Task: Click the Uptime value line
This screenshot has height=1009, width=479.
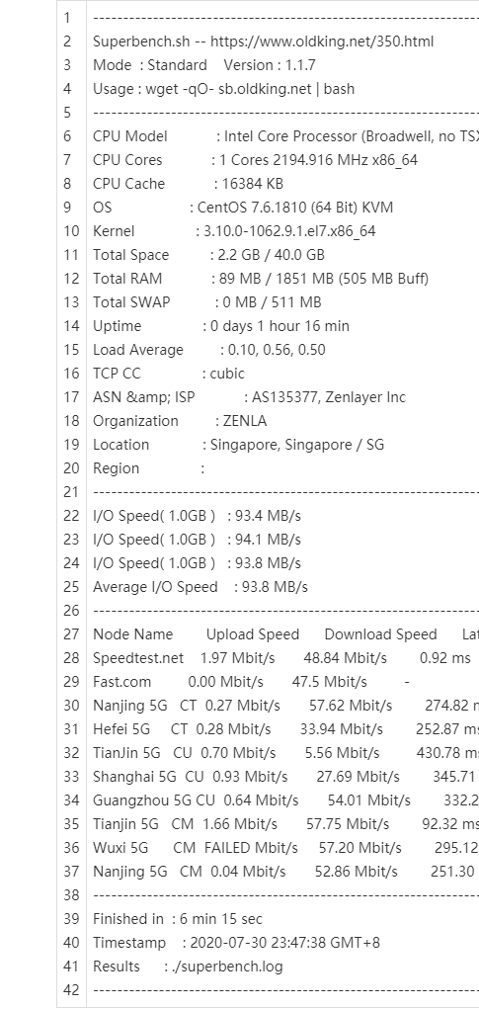Action: click(221, 325)
